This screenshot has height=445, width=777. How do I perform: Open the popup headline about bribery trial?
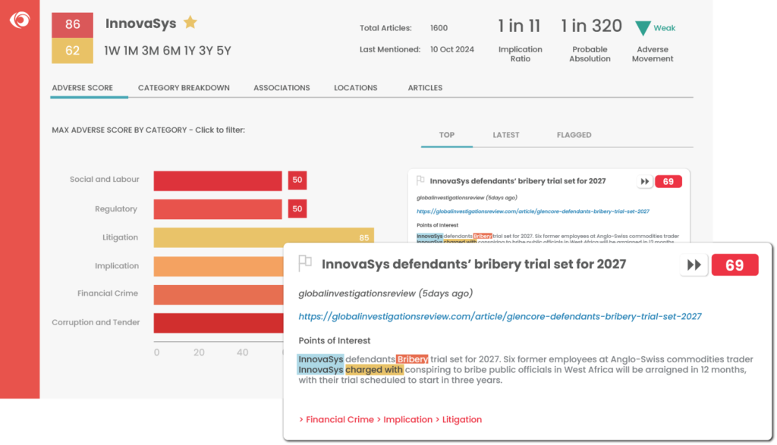[473, 265]
